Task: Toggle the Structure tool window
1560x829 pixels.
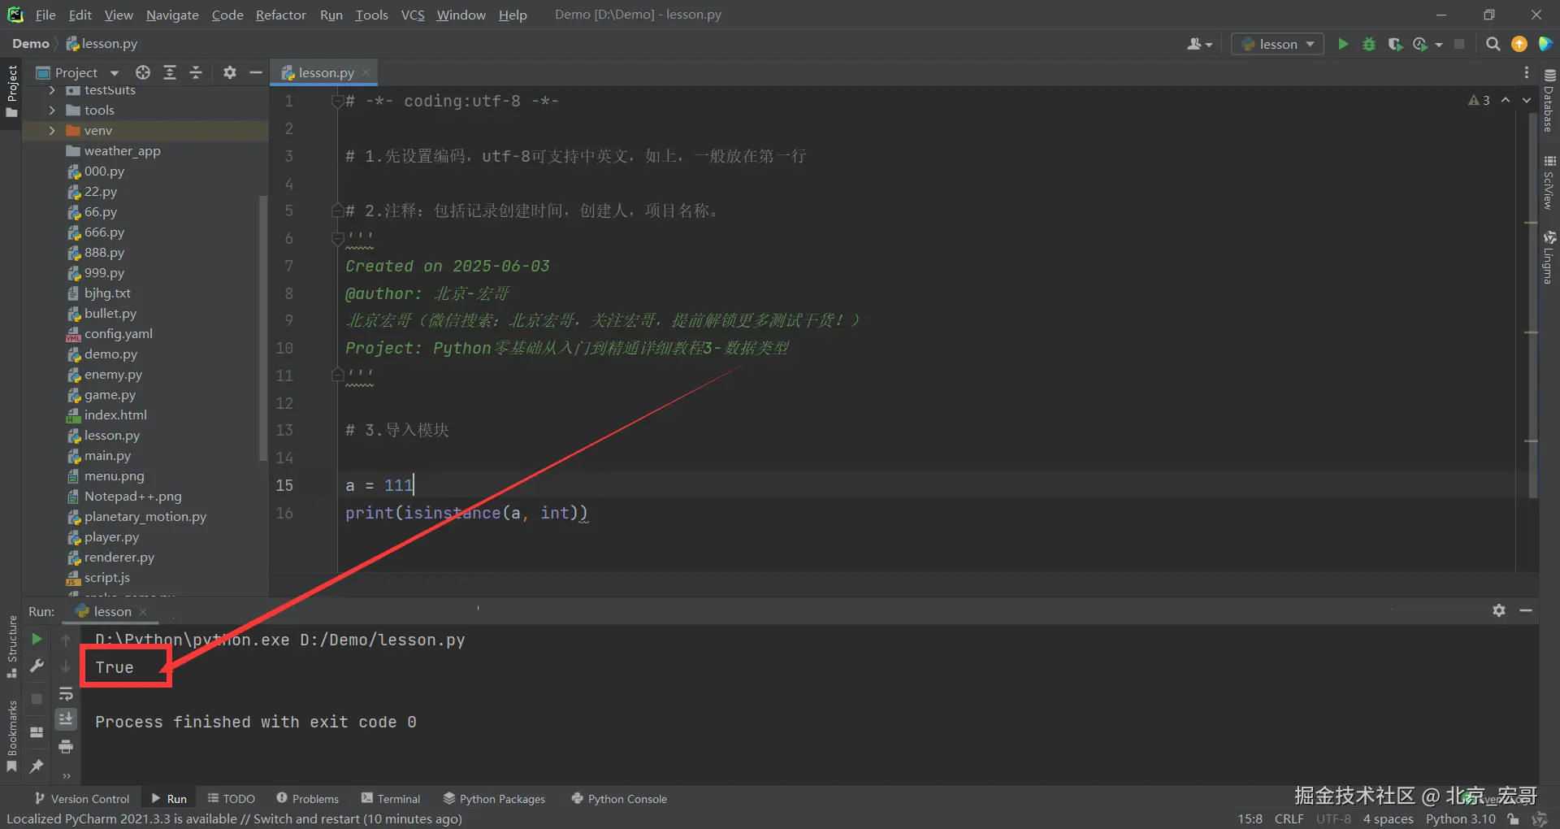Action: 11,647
